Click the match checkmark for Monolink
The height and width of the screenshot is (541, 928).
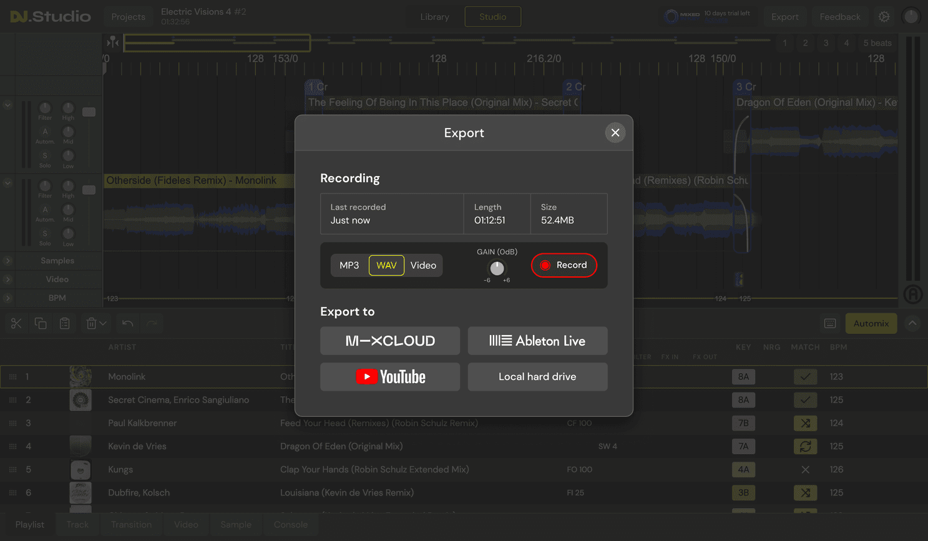[805, 377]
